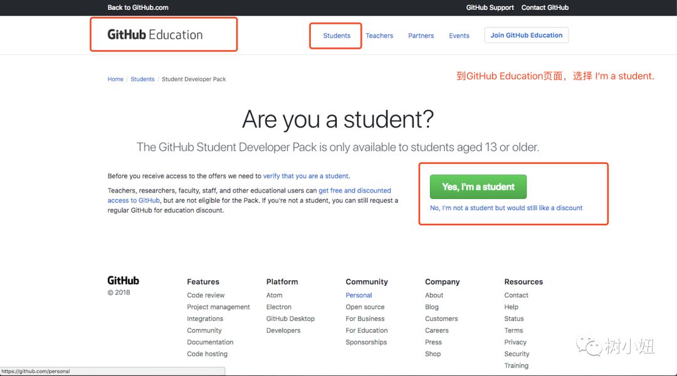The height and width of the screenshot is (376, 677).
Task: Open Personal link under Community
Action: point(359,295)
